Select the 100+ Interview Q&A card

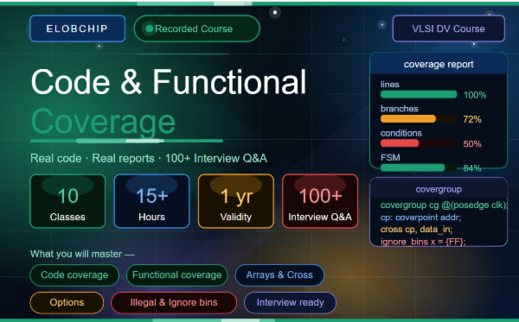pos(320,201)
